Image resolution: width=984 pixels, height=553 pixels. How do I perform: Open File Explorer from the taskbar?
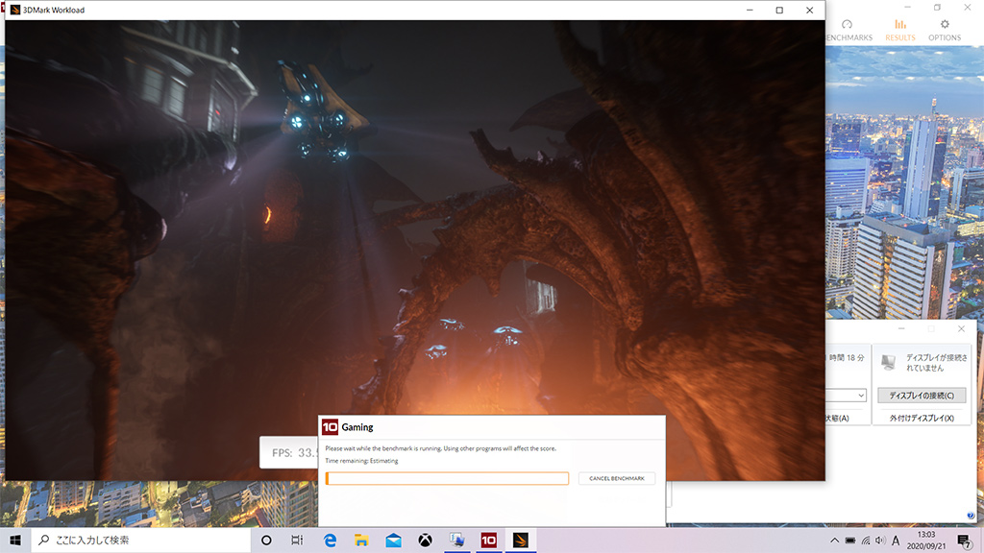(361, 540)
